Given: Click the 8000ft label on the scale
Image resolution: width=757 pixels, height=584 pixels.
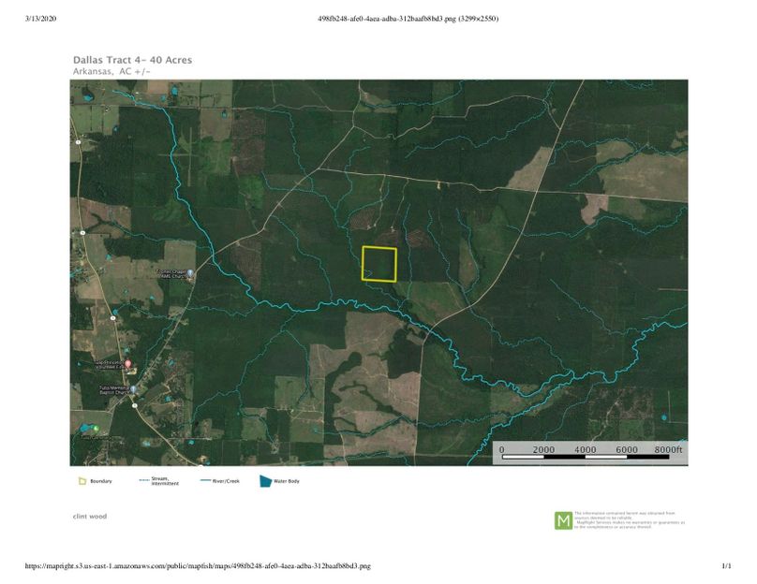Looking at the screenshot, I should tap(669, 450).
